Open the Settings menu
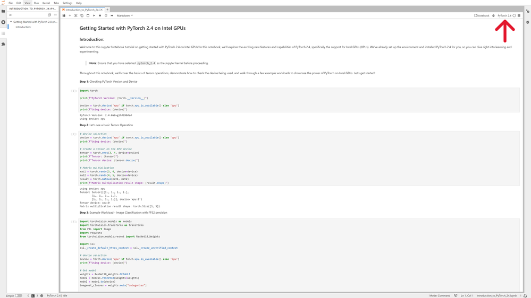The image size is (531, 298). click(68, 3)
